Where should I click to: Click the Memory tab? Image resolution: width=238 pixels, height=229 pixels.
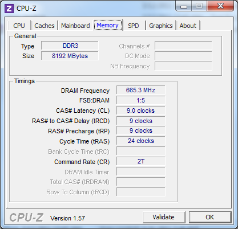click(x=107, y=25)
